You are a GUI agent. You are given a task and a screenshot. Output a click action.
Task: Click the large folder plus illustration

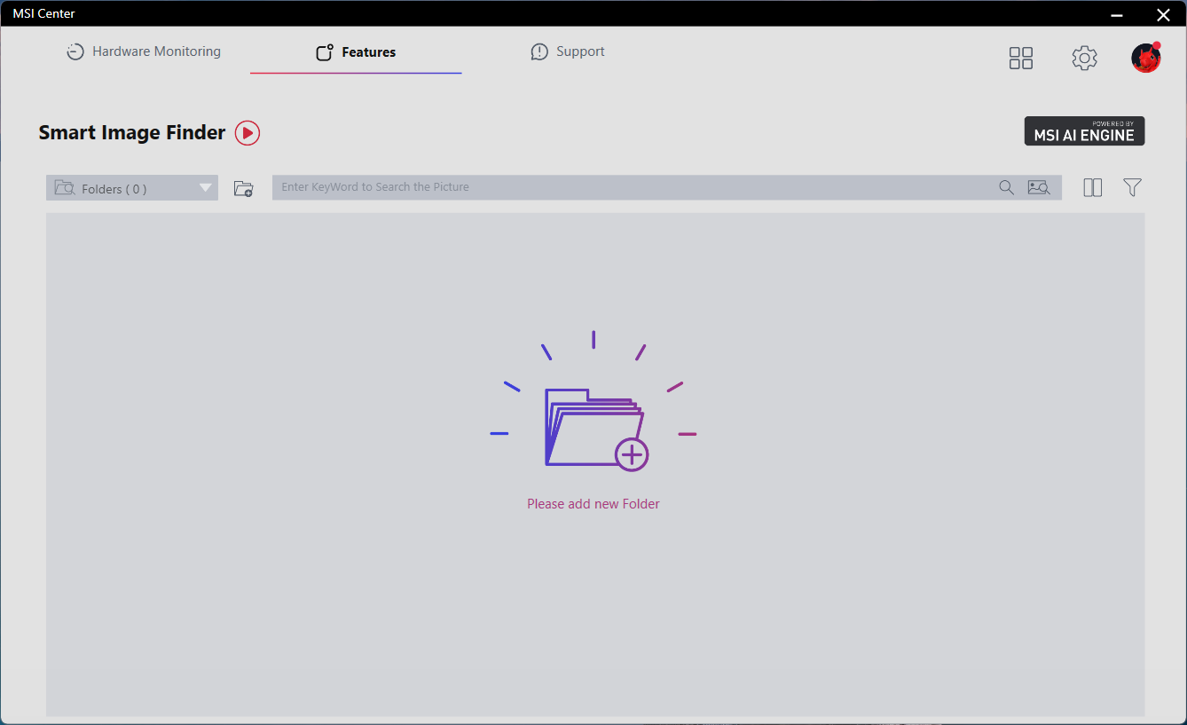593,401
